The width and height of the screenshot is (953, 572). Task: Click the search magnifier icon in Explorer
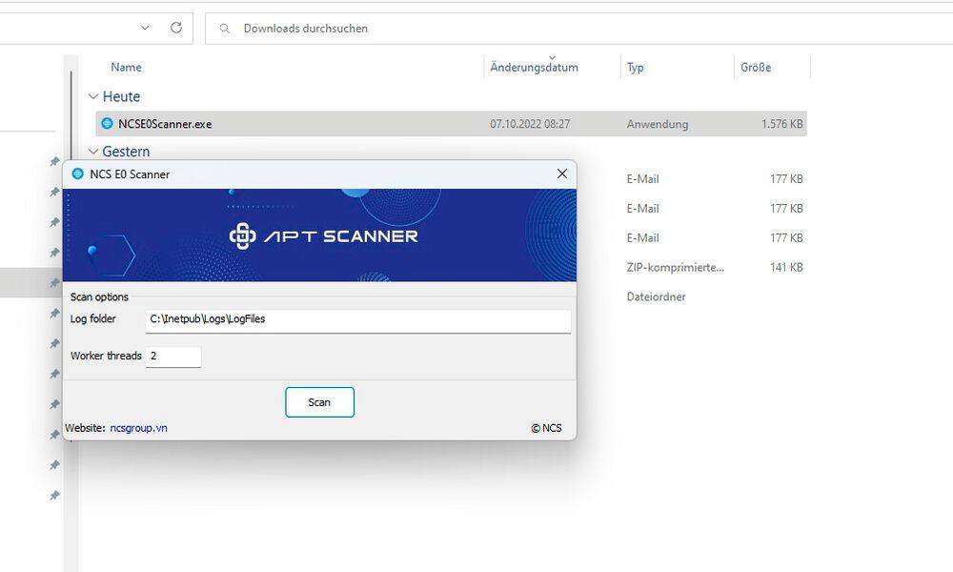224,29
